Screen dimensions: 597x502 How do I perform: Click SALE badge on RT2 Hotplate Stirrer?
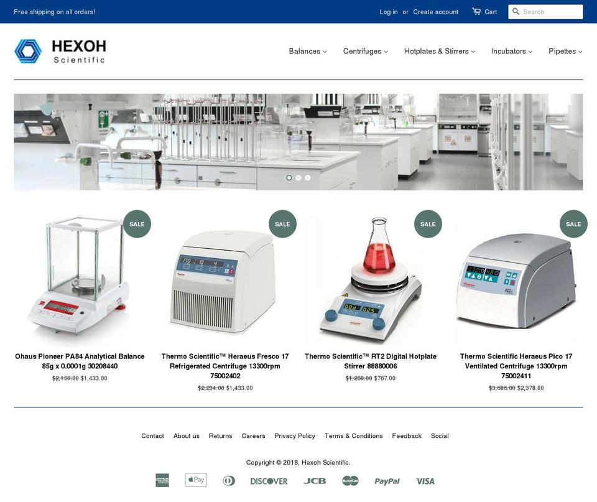428,224
